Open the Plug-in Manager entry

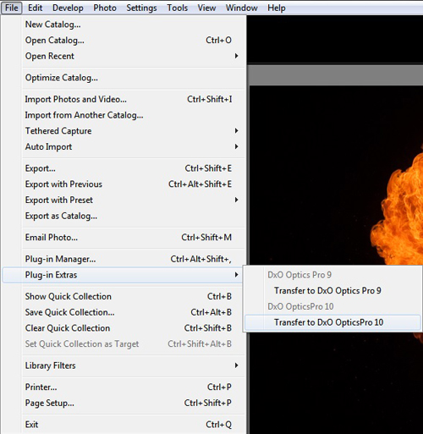pos(131,259)
